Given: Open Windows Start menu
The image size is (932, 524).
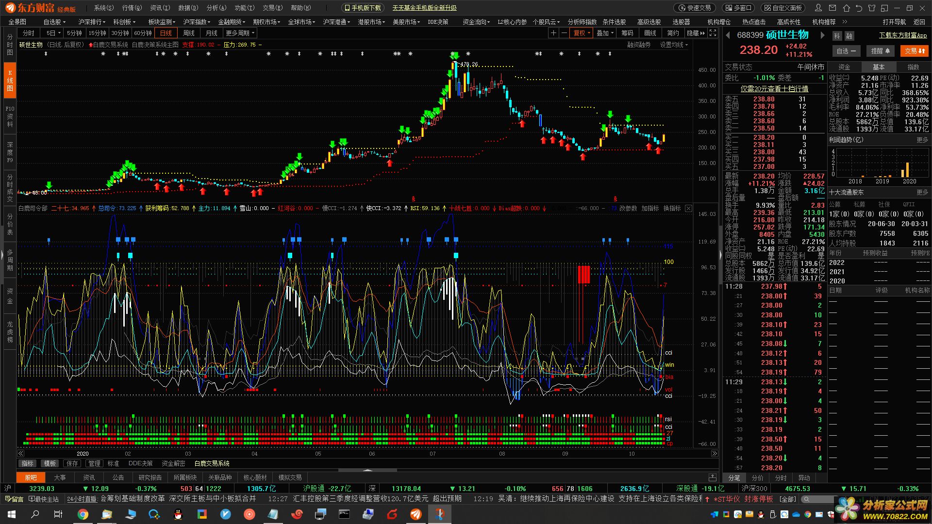Looking at the screenshot, I should pos(11,514).
